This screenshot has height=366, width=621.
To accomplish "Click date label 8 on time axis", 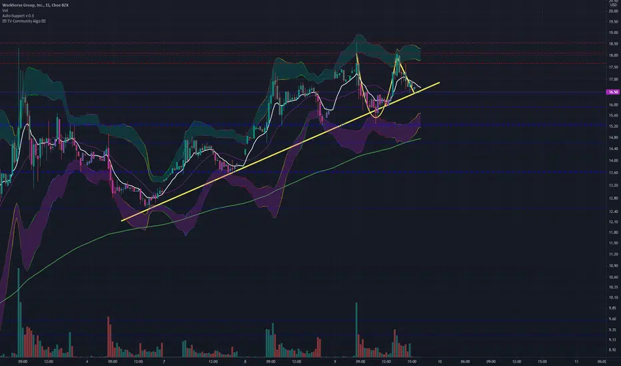I will [245, 361].
